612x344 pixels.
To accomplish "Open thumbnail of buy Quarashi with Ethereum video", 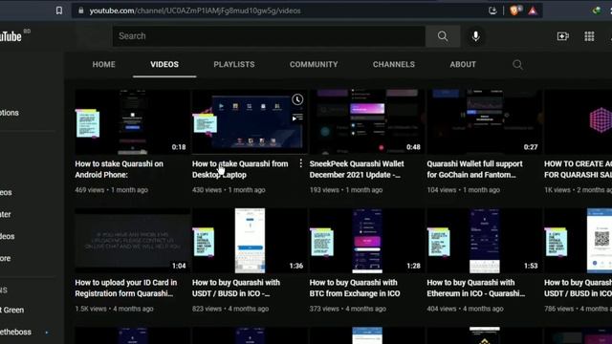I will [x=484, y=241].
